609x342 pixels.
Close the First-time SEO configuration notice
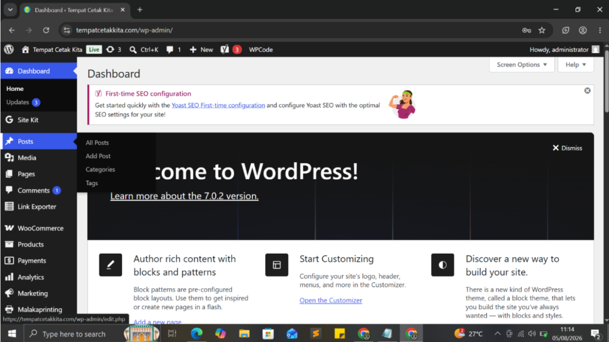587,90
